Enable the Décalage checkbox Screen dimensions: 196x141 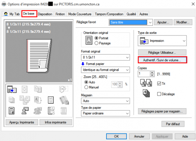point(159,94)
